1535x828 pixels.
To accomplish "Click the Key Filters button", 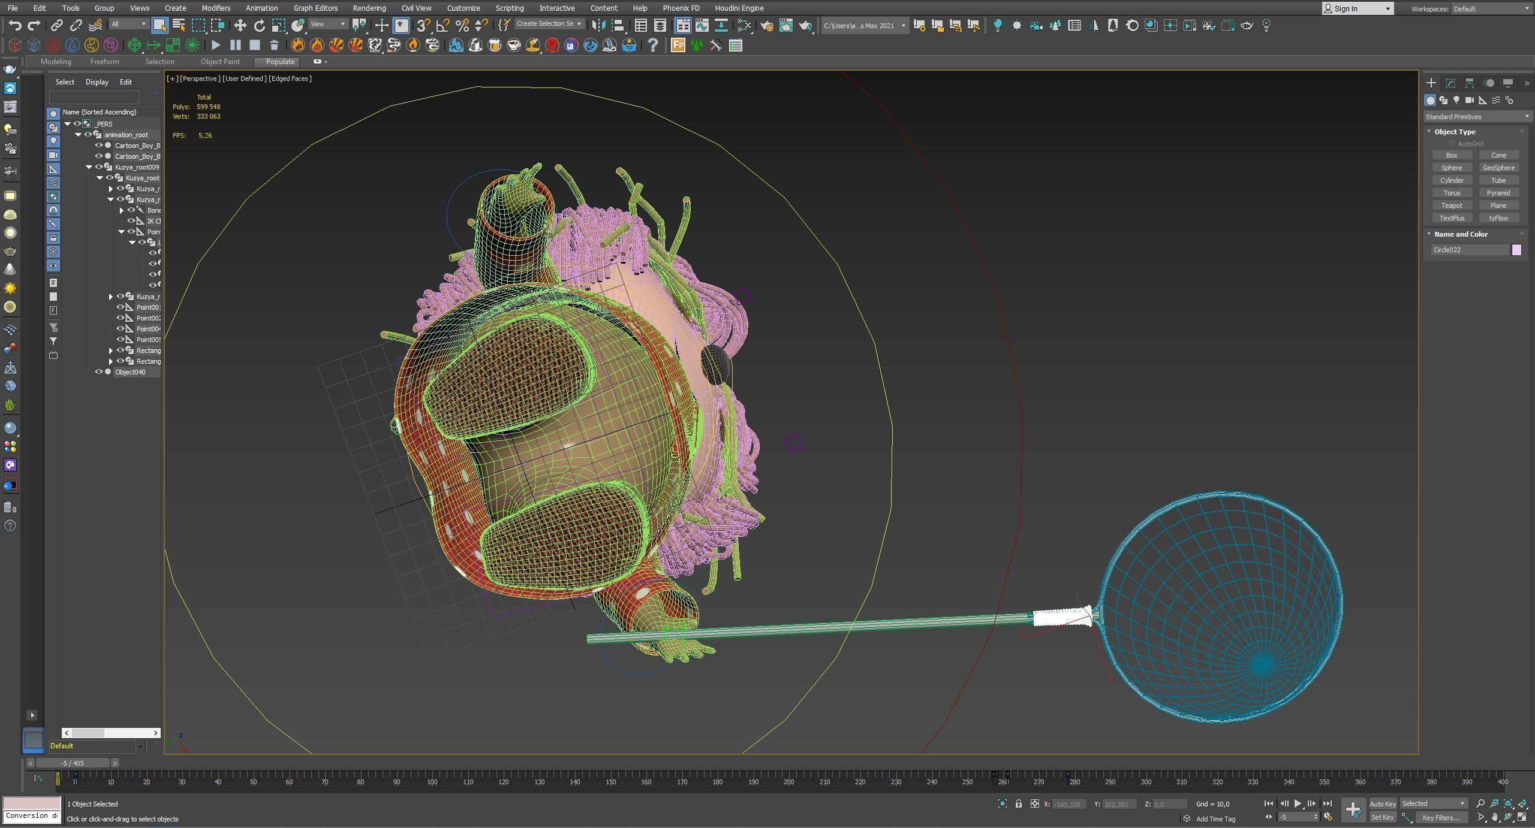I will tap(1441, 817).
